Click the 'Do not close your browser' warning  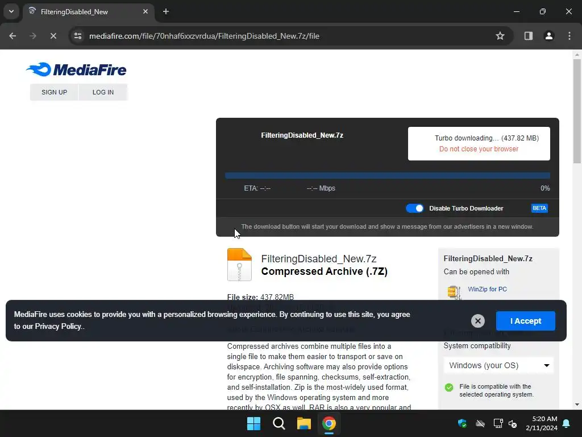pyautogui.click(x=479, y=149)
